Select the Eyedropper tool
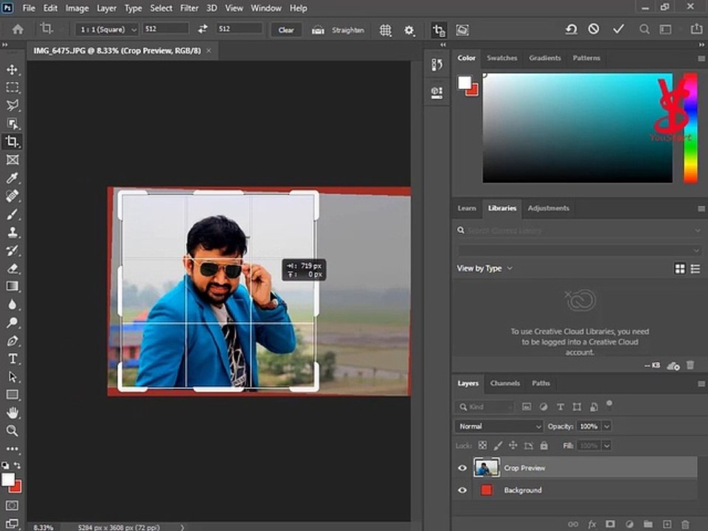Viewport: 708px width, 531px height. click(13, 178)
